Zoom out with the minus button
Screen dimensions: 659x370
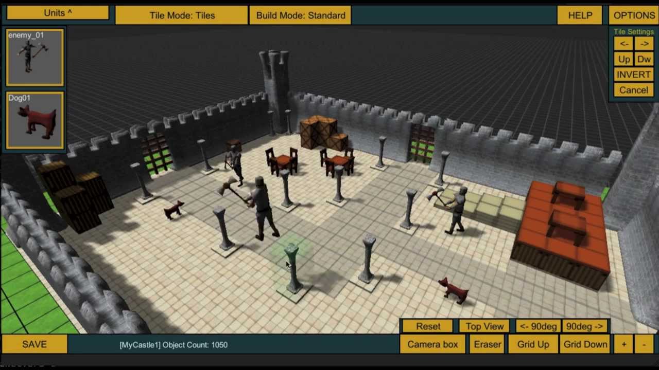coord(644,344)
